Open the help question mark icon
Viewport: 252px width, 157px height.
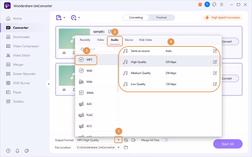pos(8,151)
